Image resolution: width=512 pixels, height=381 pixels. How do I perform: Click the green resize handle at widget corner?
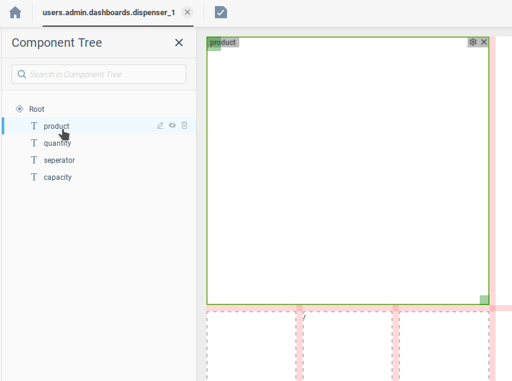pyautogui.click(x=484, y=300)
